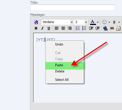The width and height of the screenshot is (122, 110).
Task: Align text left
Action: 57,28
